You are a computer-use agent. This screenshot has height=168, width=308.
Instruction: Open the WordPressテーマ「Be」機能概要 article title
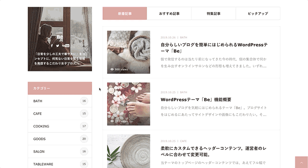[x=196, y=100]
